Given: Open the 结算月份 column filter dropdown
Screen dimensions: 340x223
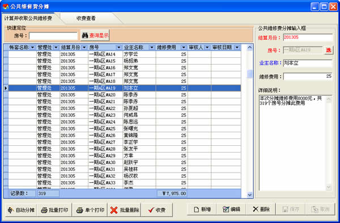Looking at the screenshot, I should 84,47.
